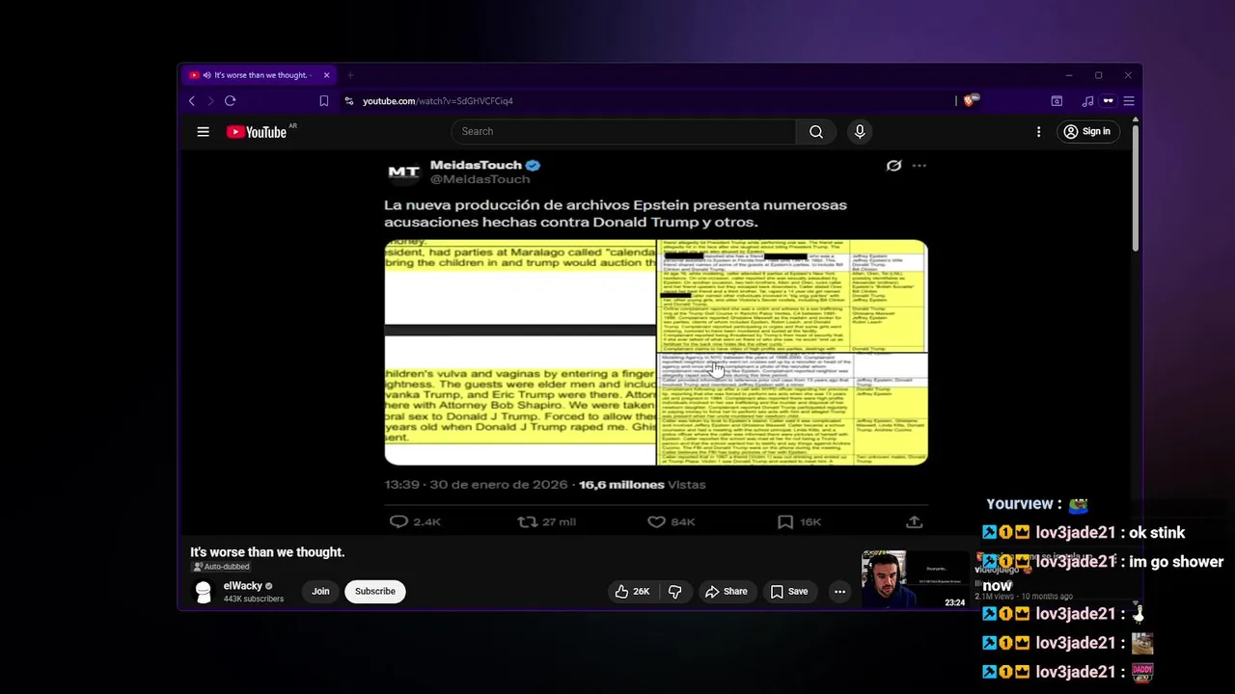Click the music note playlist icon
The image size is (1235, 694).
1087,101
